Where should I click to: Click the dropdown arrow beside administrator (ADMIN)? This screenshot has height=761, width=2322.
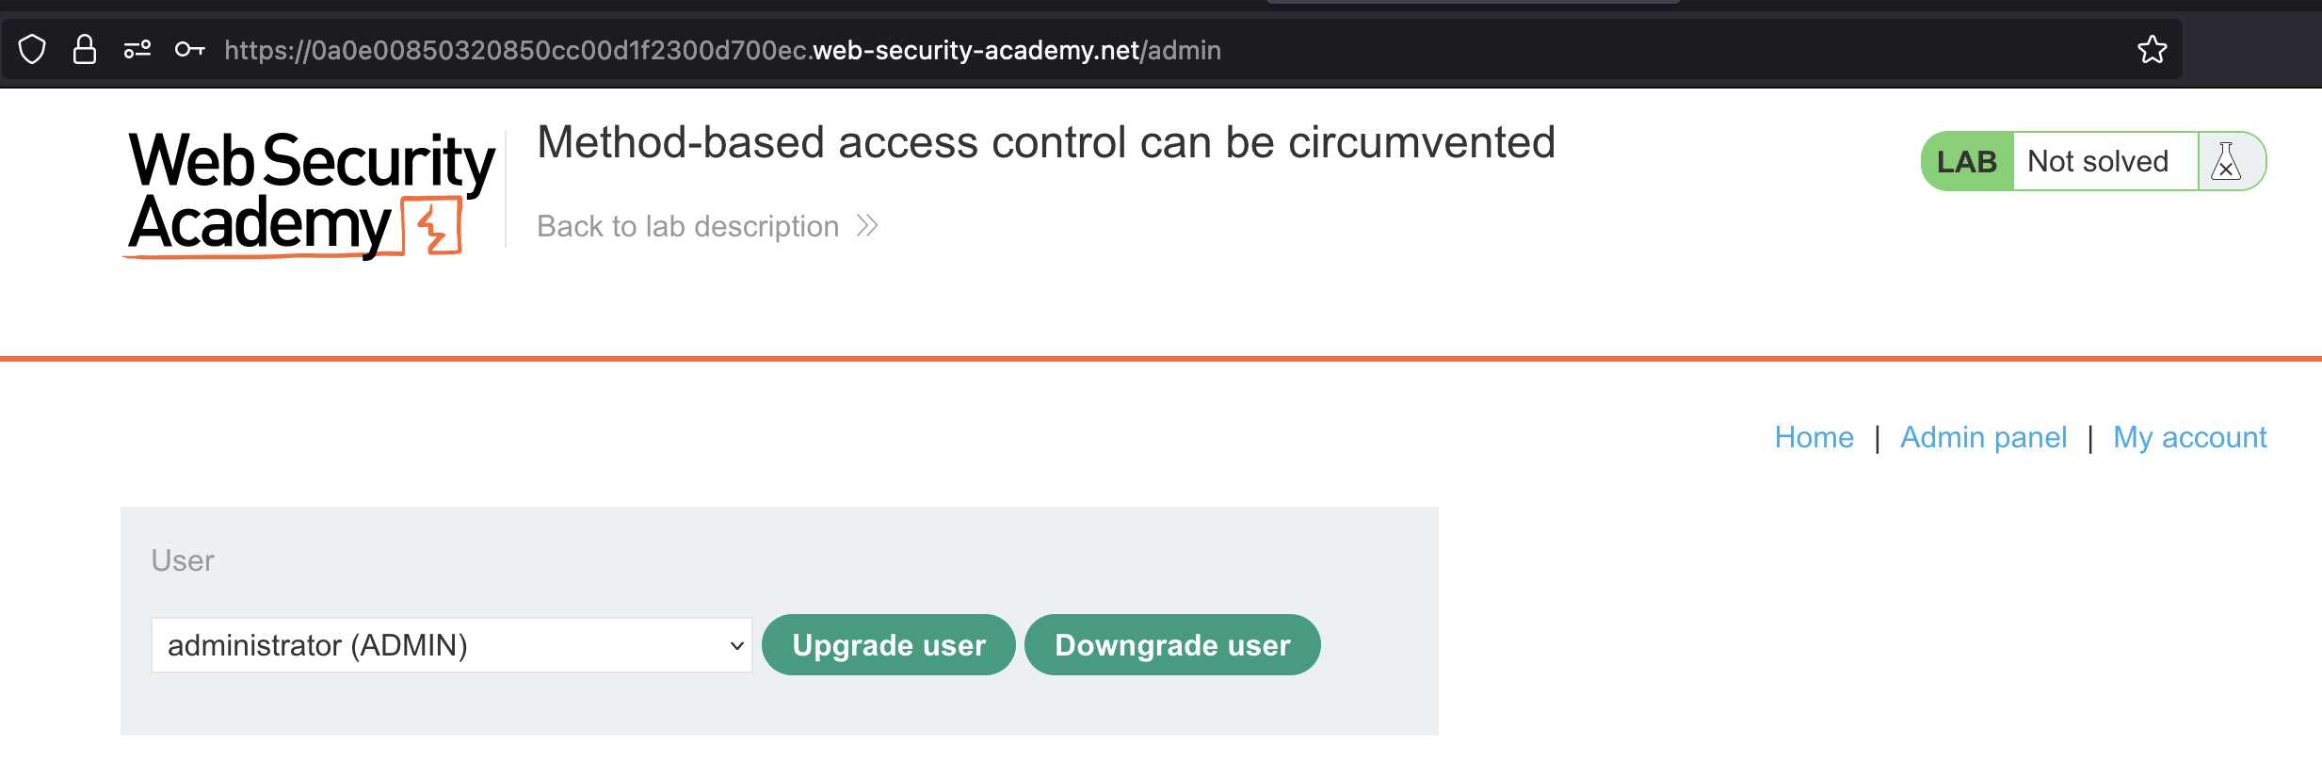[736, 646]
